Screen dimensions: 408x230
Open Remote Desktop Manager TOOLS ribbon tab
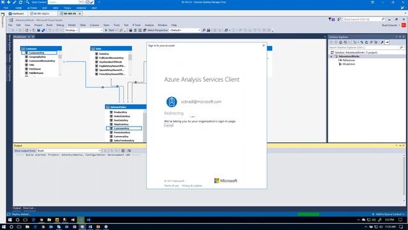[x=68, y=8]
